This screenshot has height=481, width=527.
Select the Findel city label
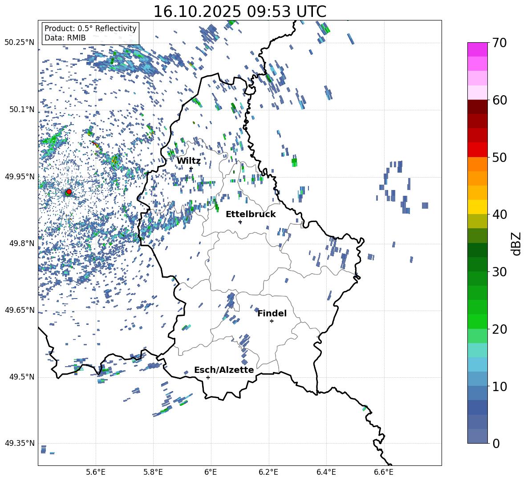272,313
